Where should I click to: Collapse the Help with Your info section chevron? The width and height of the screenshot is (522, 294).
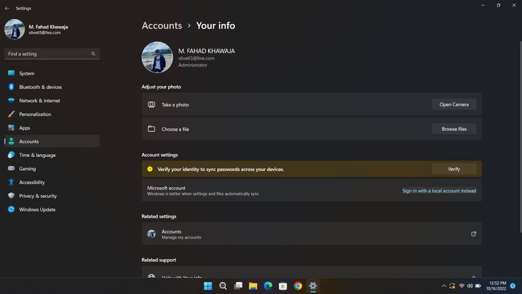473,276
